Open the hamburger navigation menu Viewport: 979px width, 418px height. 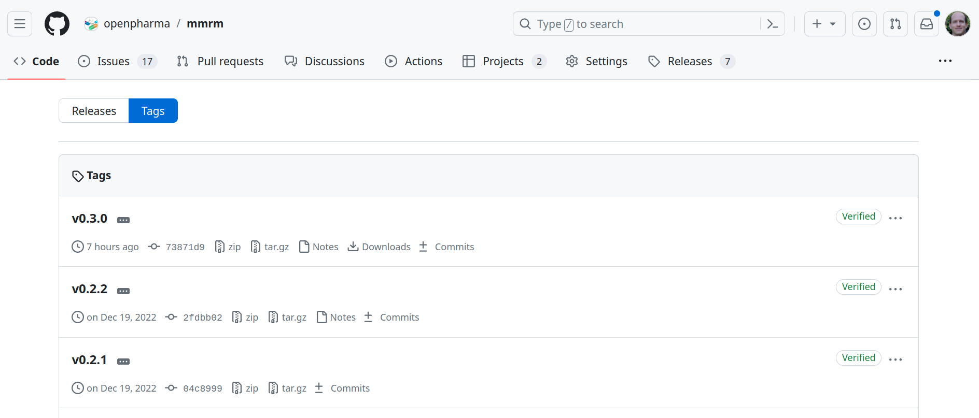pos(20,24)
